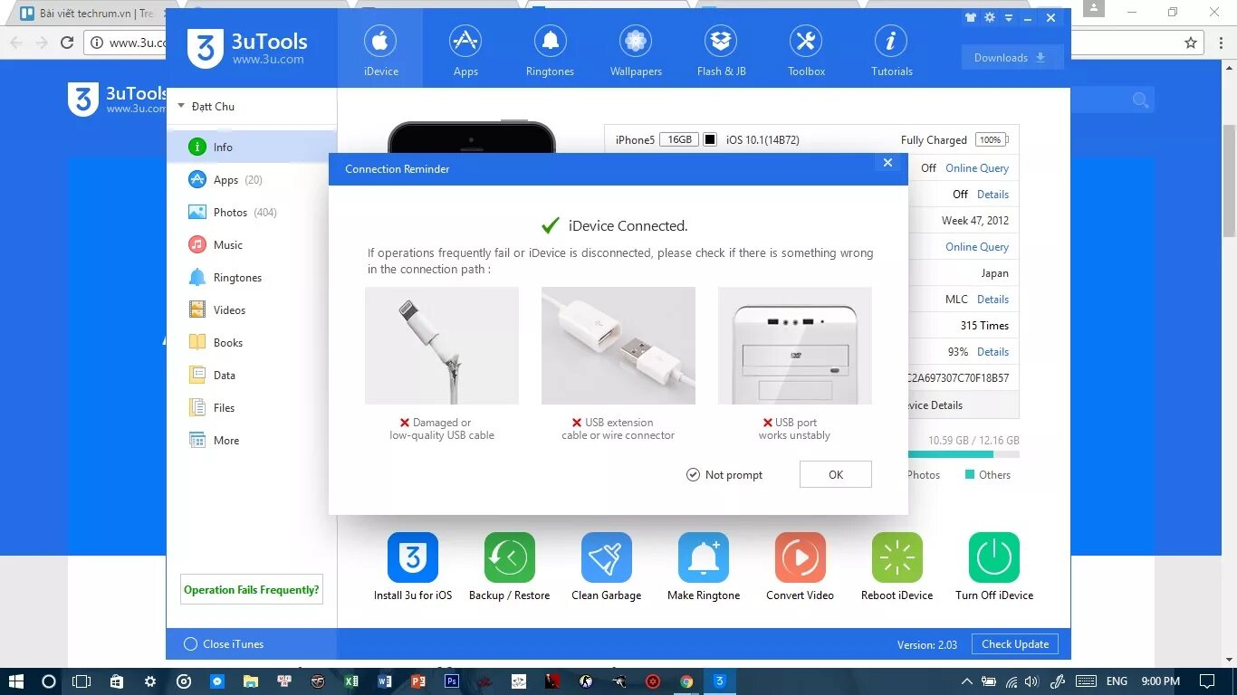1237x695 pixels.
Task: Open Ringtones in the top toolbar
Action: point(550,50)
